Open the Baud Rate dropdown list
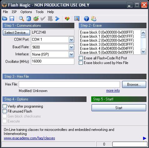 (x=71, y=47)
